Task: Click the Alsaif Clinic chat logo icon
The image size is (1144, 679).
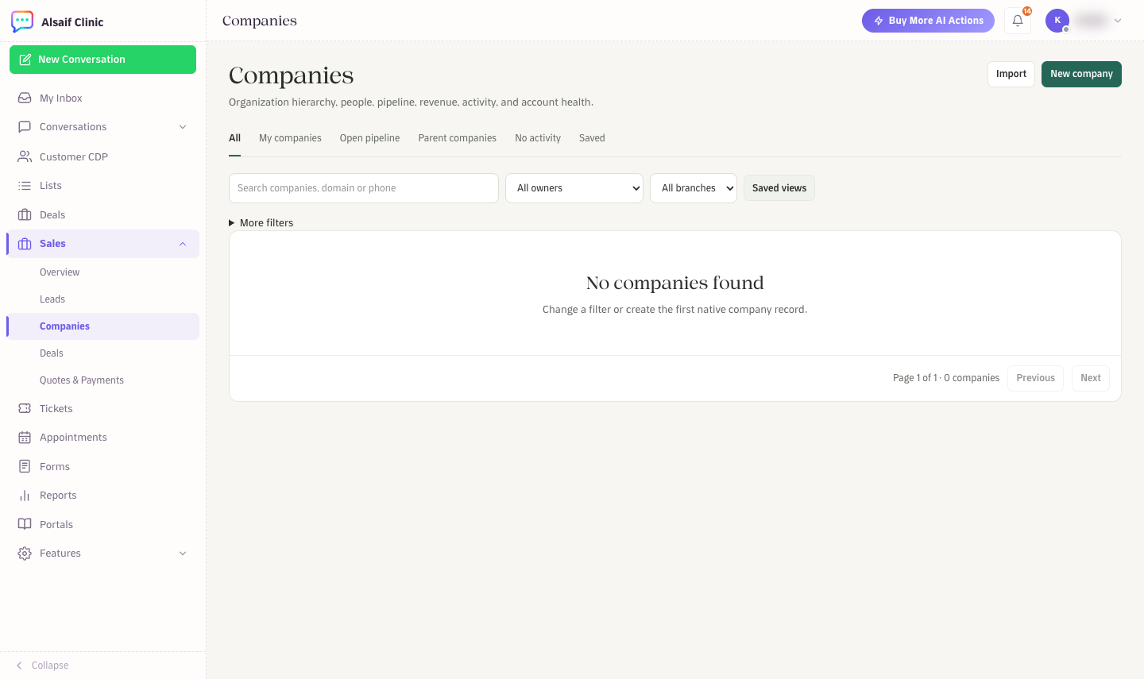Action: coord(22,21)
